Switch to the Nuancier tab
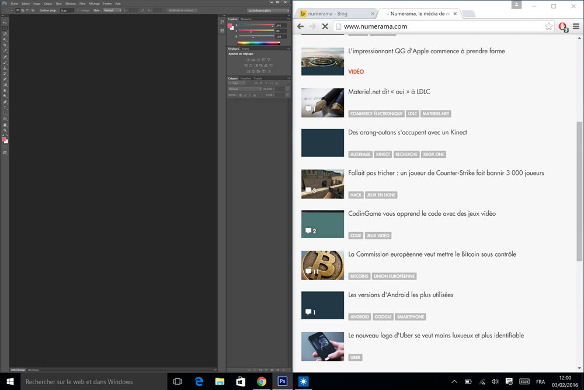Screen dimensions: 584x390 pyautogui.click(x=246, y=19)
